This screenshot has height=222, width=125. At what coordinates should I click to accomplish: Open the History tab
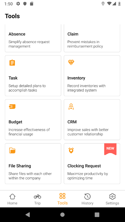coord(88,199)
